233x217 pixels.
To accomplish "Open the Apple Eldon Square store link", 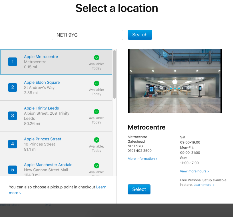I will tap(42, 82).
